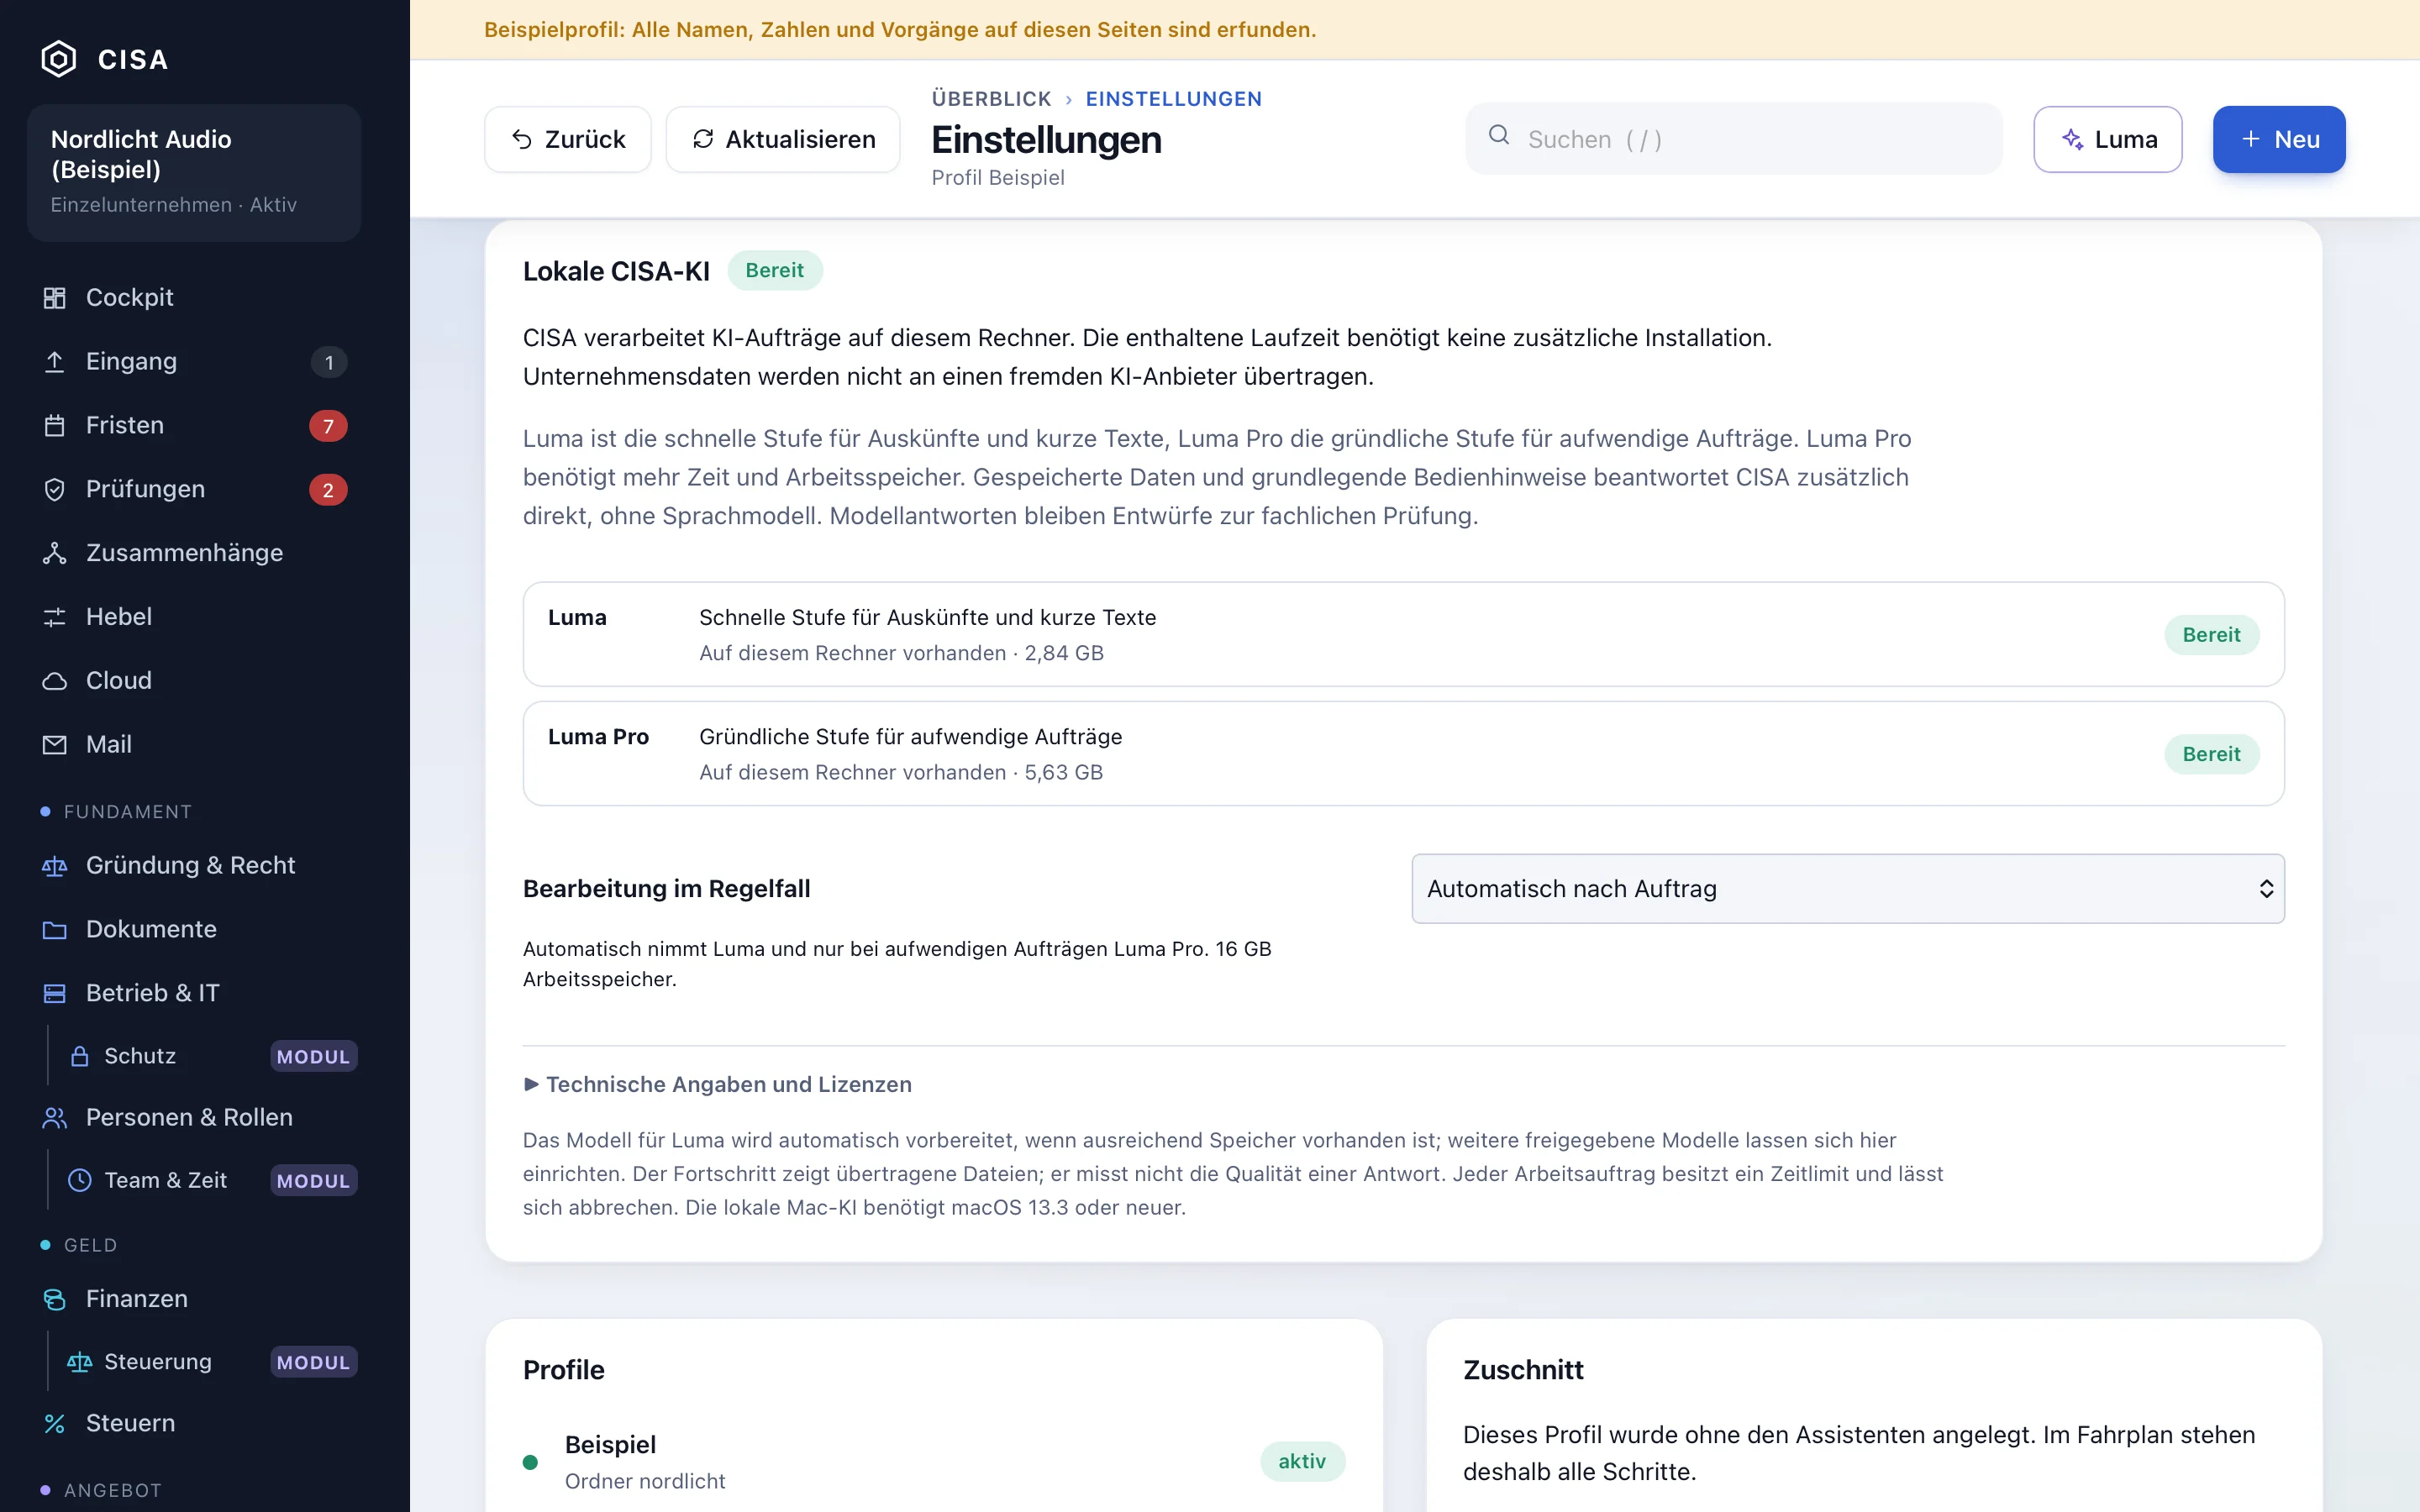Screen dimensions: 2420x1512
Task: Click the scales icon beside Gründung & Recht
Action: click(x=55, y=866)
